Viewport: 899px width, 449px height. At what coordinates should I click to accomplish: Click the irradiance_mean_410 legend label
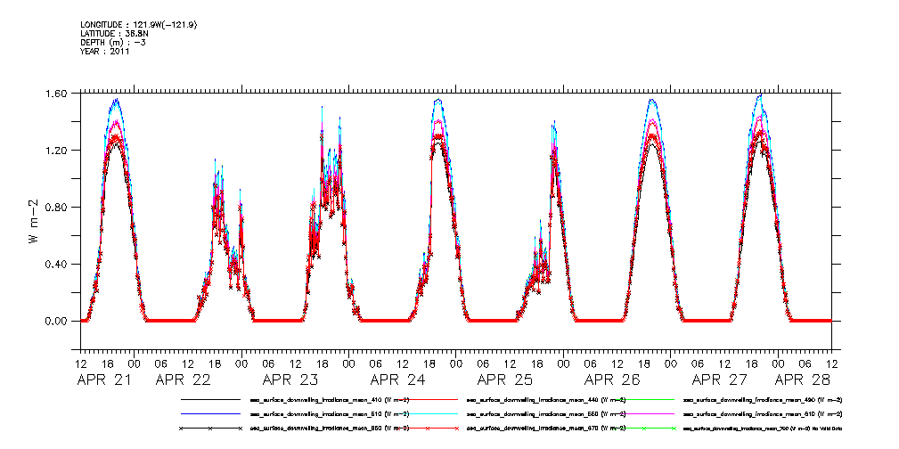click(x=329, y=399)
